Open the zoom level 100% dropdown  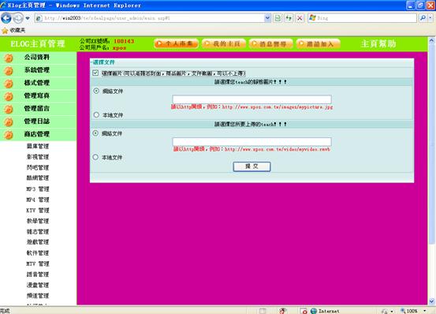425,311
